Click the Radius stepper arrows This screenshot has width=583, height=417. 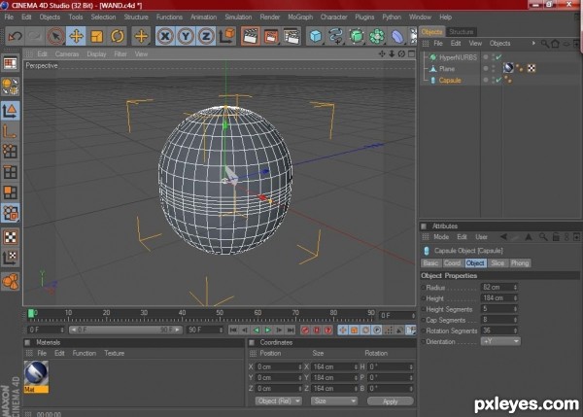click(515, 287)
